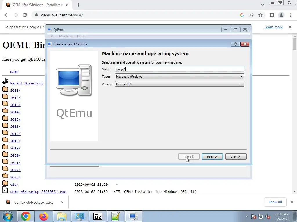The height and width of the screenshot is (222, 297).
Task: Click the page vertical scrollbar thumb
Action: (294, 44)
